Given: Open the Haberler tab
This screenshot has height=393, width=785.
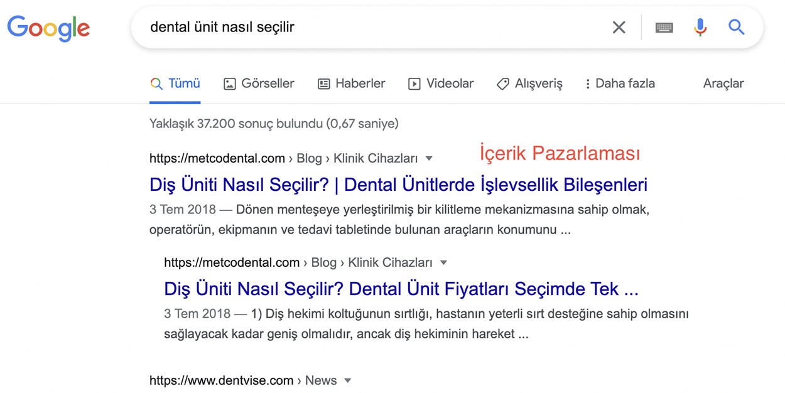Looking at the screenshot, I should [352, 83].
